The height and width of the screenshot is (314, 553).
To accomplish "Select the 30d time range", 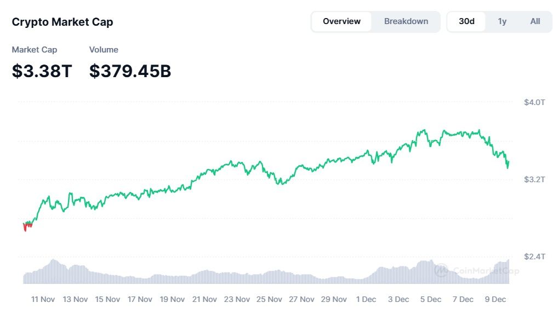I will [466, 22].
